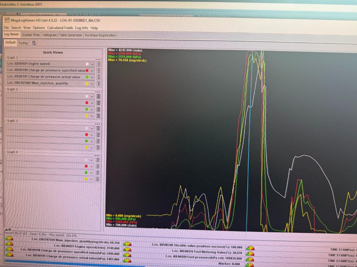Open the Calculated Fields menu
The height and width of the screenshot is (267, 357).
pyautogui.click(x=60, y=28)
